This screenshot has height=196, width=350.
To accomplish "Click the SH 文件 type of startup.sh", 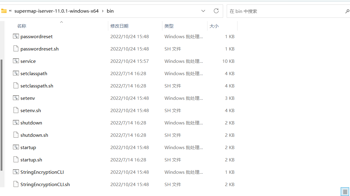I will tap(173, 160).
